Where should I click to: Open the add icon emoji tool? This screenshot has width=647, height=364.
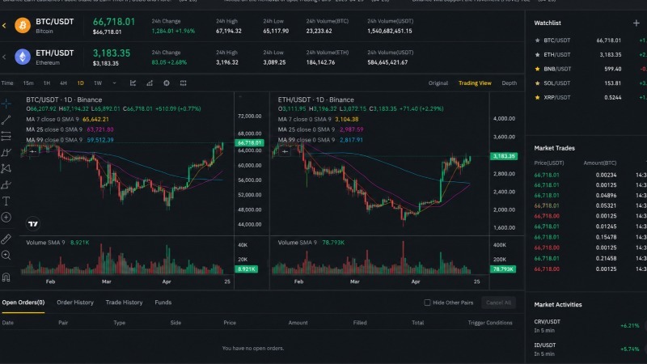(x=6, y=217)
